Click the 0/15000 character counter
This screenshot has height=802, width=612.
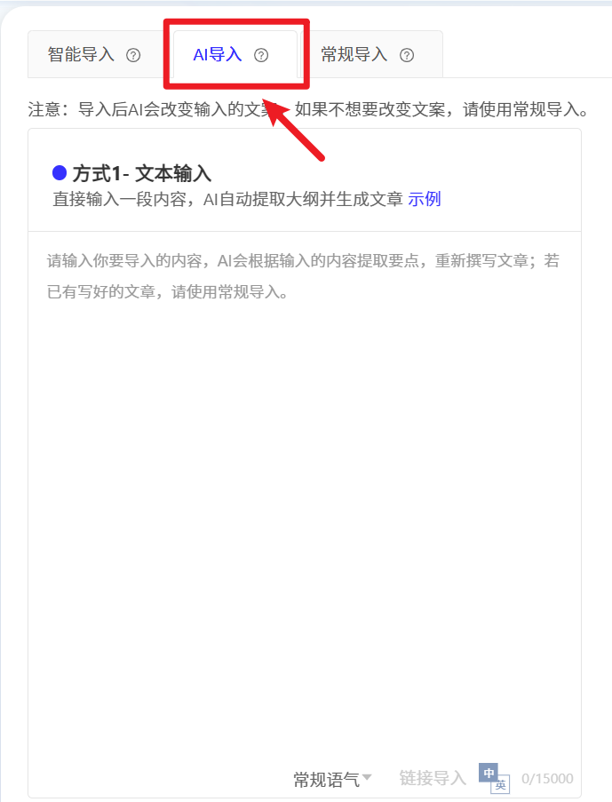point(547,779)
